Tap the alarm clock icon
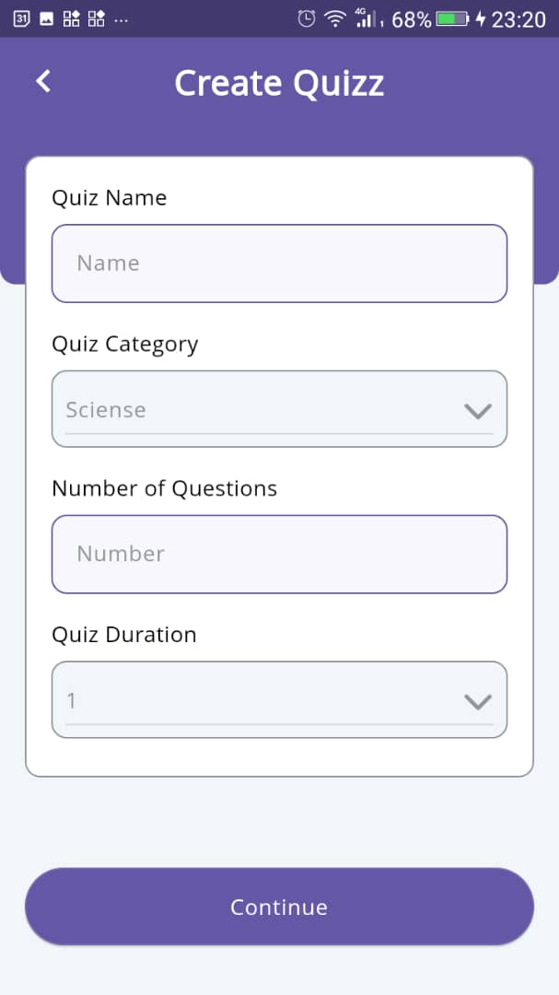559x995 pixels. [304, 17]
